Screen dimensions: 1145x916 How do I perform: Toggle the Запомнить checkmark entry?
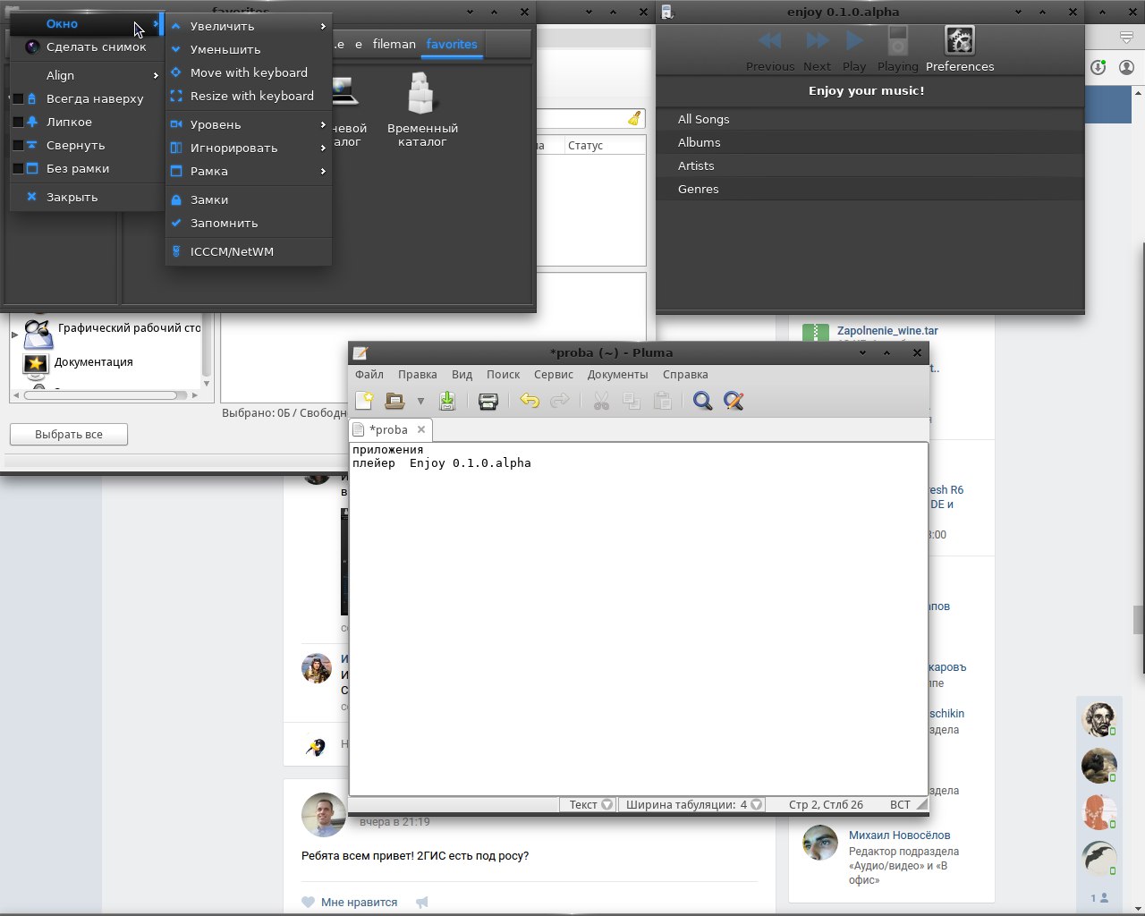pyautogui.click(x=249, y=224)
